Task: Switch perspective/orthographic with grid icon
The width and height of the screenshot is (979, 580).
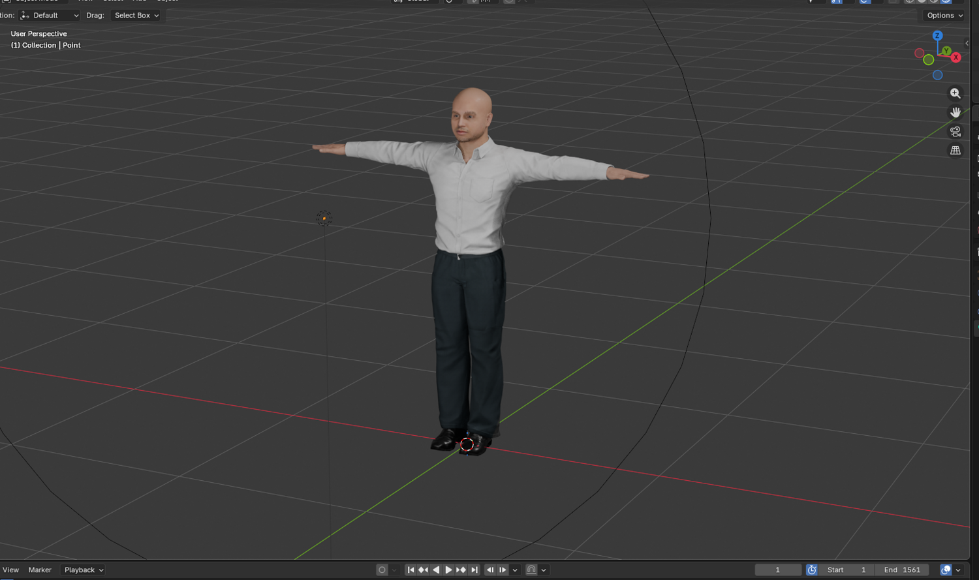Action: 956,150
